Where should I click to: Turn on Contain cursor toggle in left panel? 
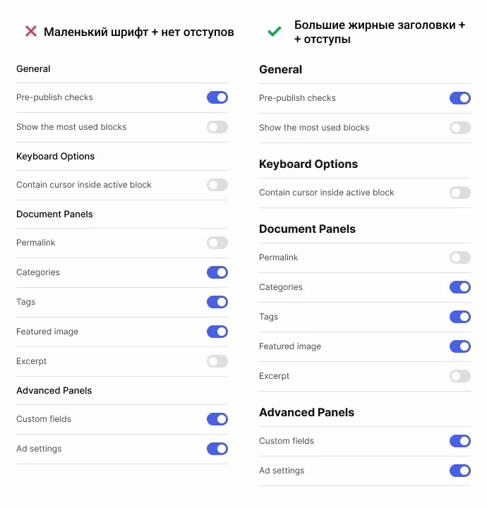(217, 185)
